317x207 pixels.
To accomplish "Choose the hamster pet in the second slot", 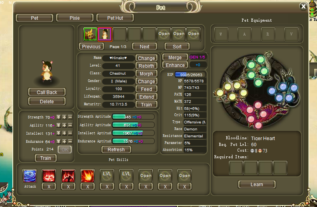I will click(105, 34).
